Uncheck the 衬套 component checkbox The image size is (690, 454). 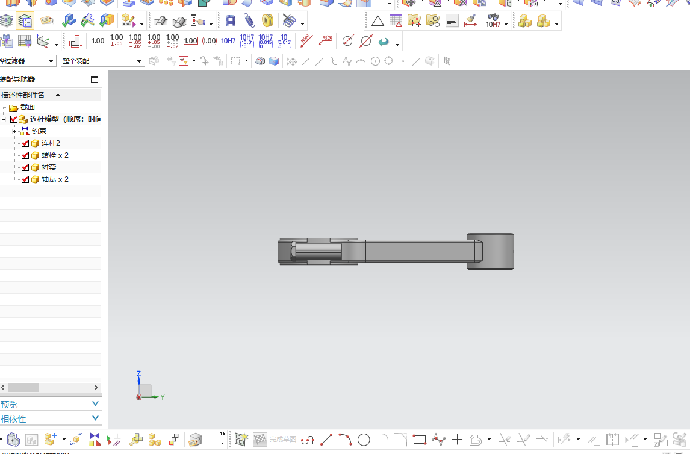point(25,167)
